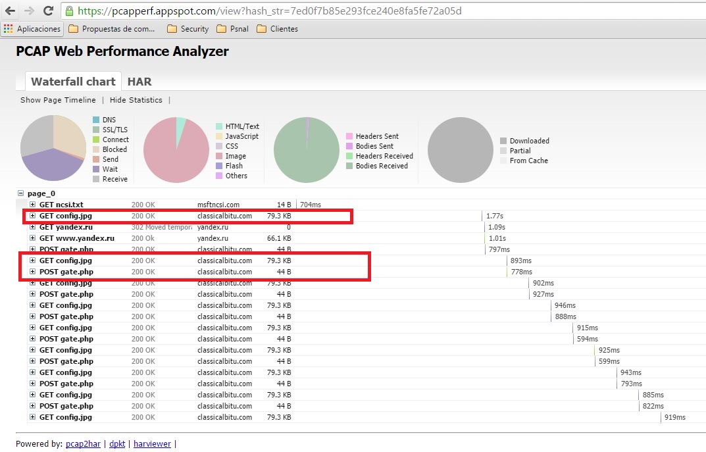706x452 pixels.
Task: Open the Clientes bookmark folder
Action: (x=277, y=29)
